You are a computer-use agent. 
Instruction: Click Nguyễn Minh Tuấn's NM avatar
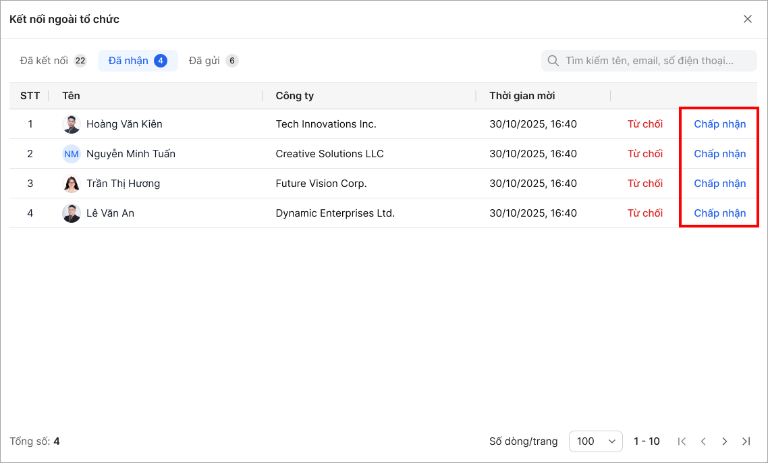click(72, 154)
